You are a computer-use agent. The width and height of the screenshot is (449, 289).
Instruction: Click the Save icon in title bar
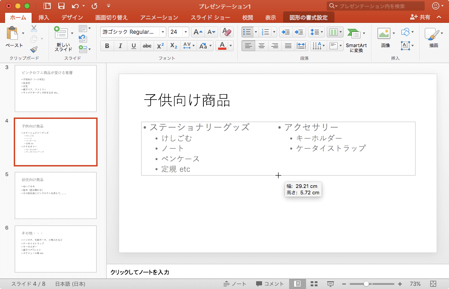[61, 6]
